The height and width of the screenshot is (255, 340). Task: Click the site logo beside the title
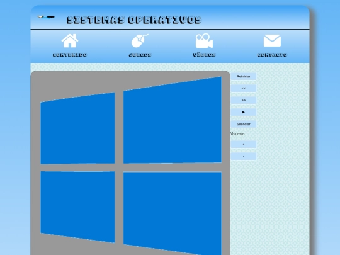point(46,17)
